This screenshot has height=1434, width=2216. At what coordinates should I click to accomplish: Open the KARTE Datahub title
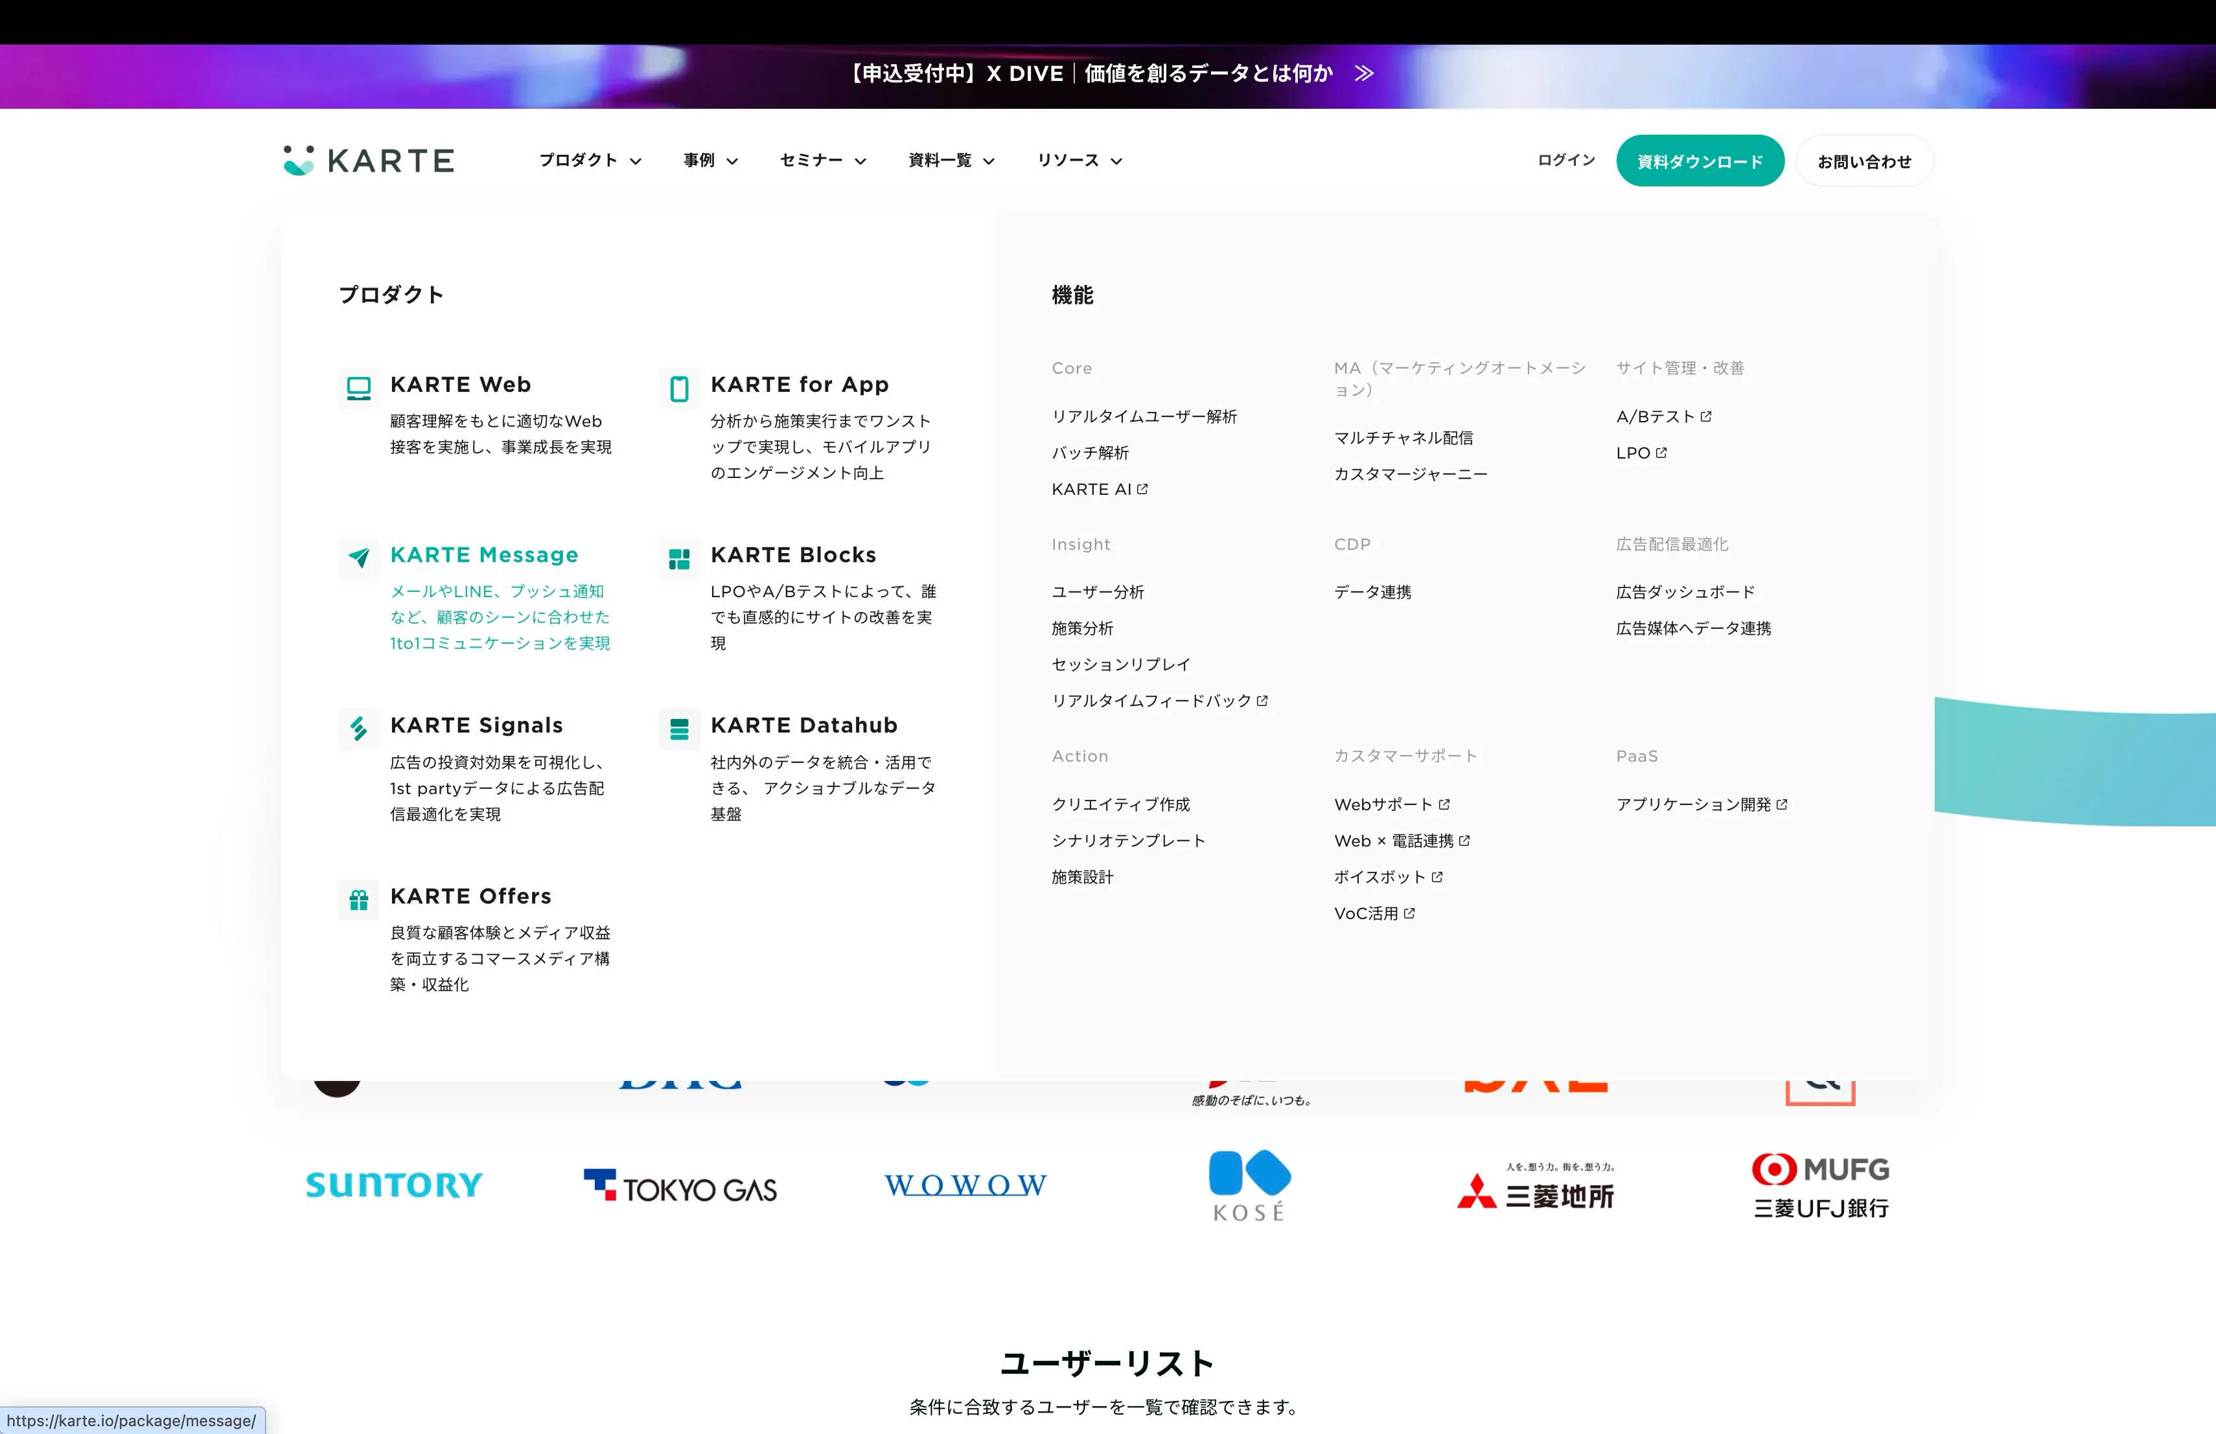tap(805, 725)
